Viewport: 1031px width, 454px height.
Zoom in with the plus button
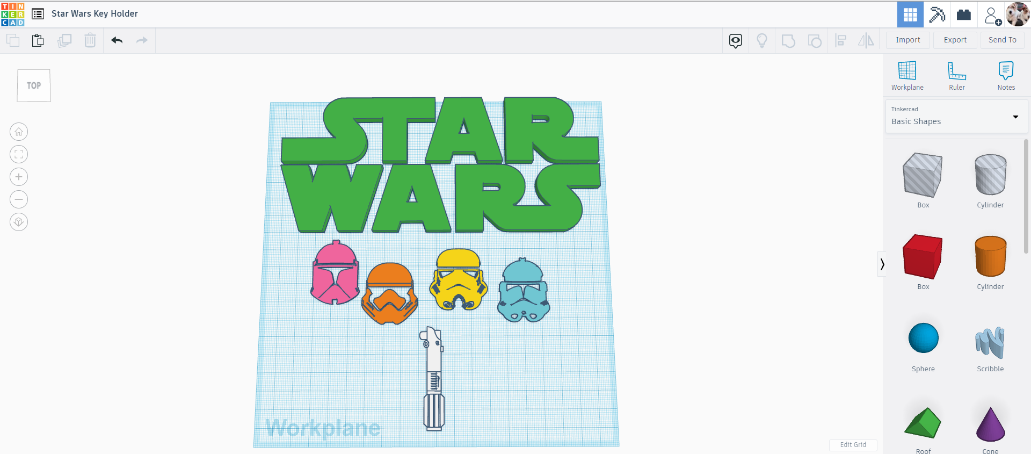tap(19, 177)
